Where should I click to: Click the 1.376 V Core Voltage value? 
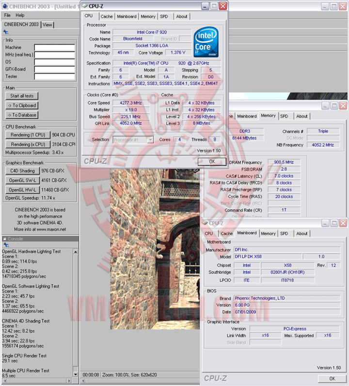[178, 52]
